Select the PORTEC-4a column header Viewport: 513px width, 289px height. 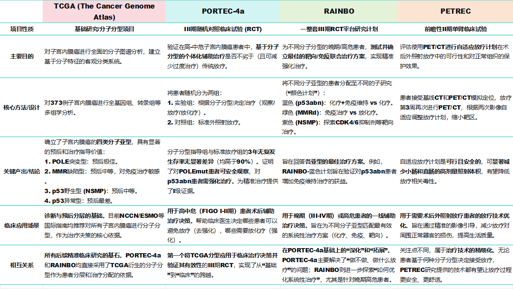222,12
